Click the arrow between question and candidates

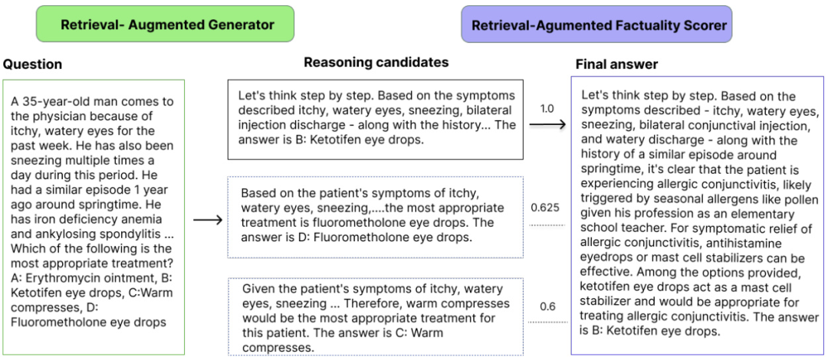[x=207, y=221]
